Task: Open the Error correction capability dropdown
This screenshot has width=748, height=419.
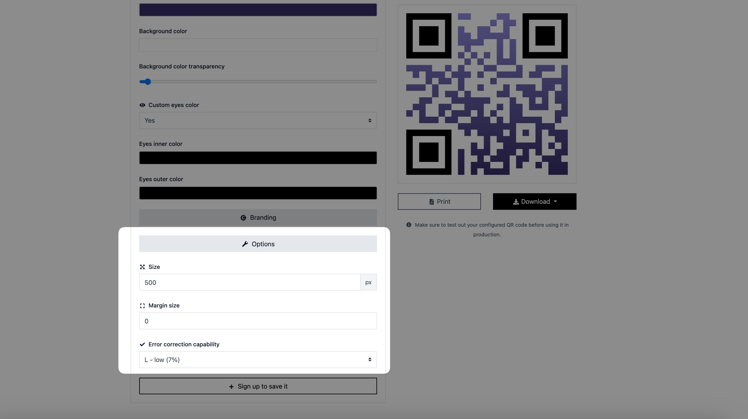Action: (258, 360)
